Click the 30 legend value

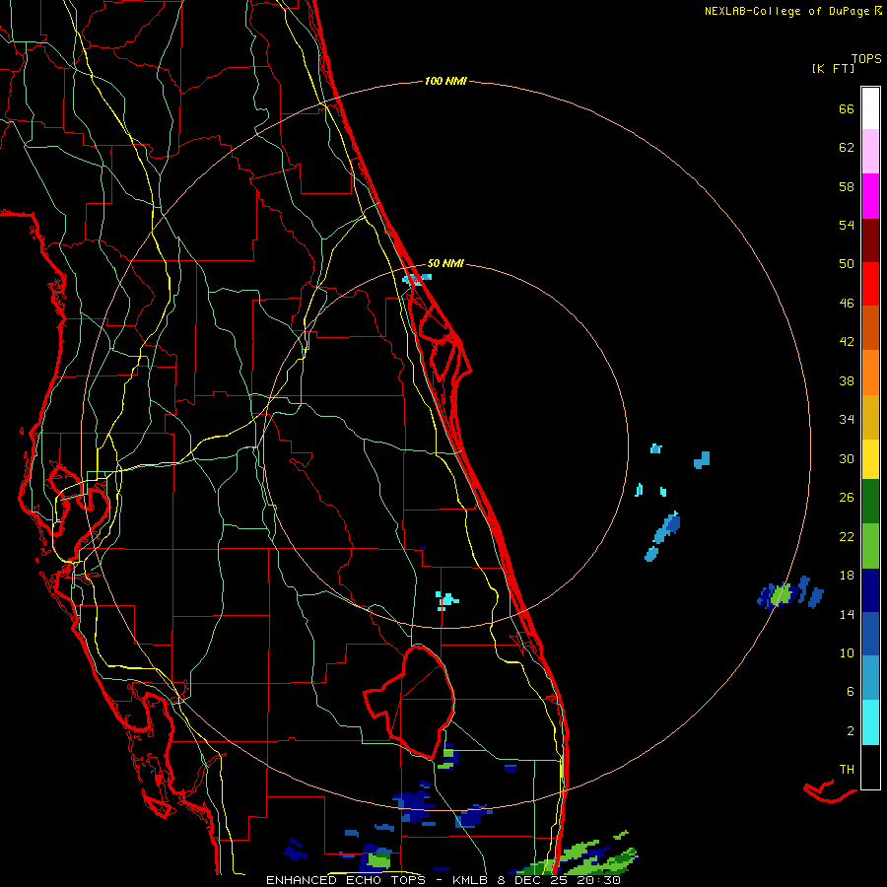pos(847,458)
